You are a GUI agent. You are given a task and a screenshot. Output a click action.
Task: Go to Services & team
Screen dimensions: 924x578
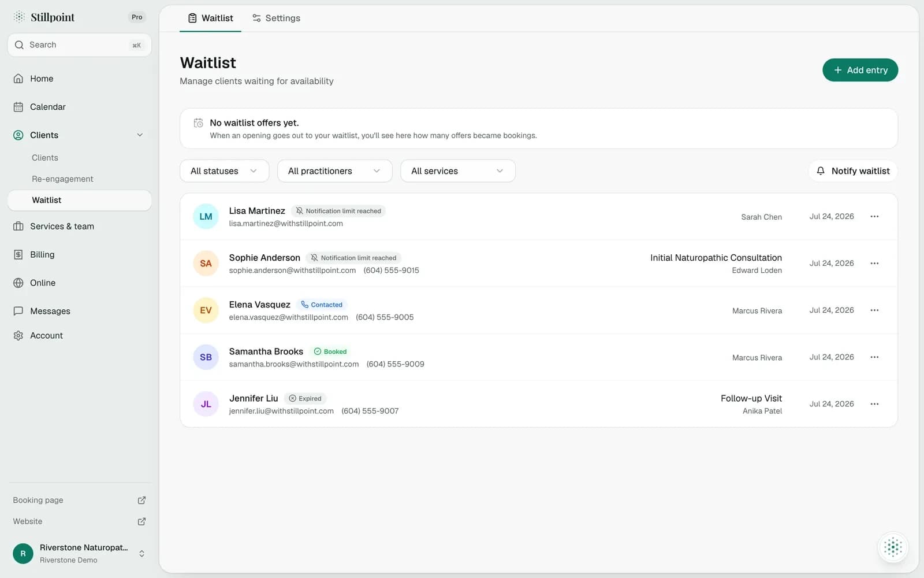79,226
